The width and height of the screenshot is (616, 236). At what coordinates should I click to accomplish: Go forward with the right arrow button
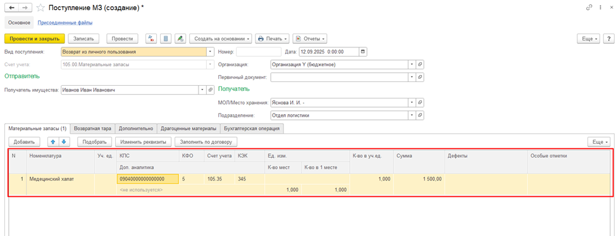25,8
